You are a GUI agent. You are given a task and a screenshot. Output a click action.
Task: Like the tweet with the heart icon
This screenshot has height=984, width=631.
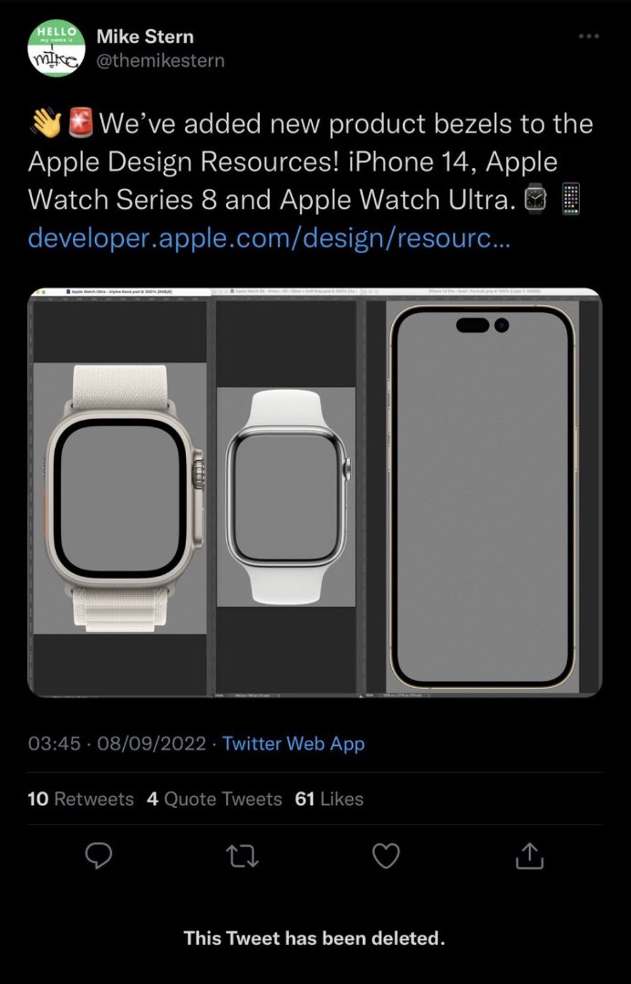pyautogui.click(x=386, y=856)
